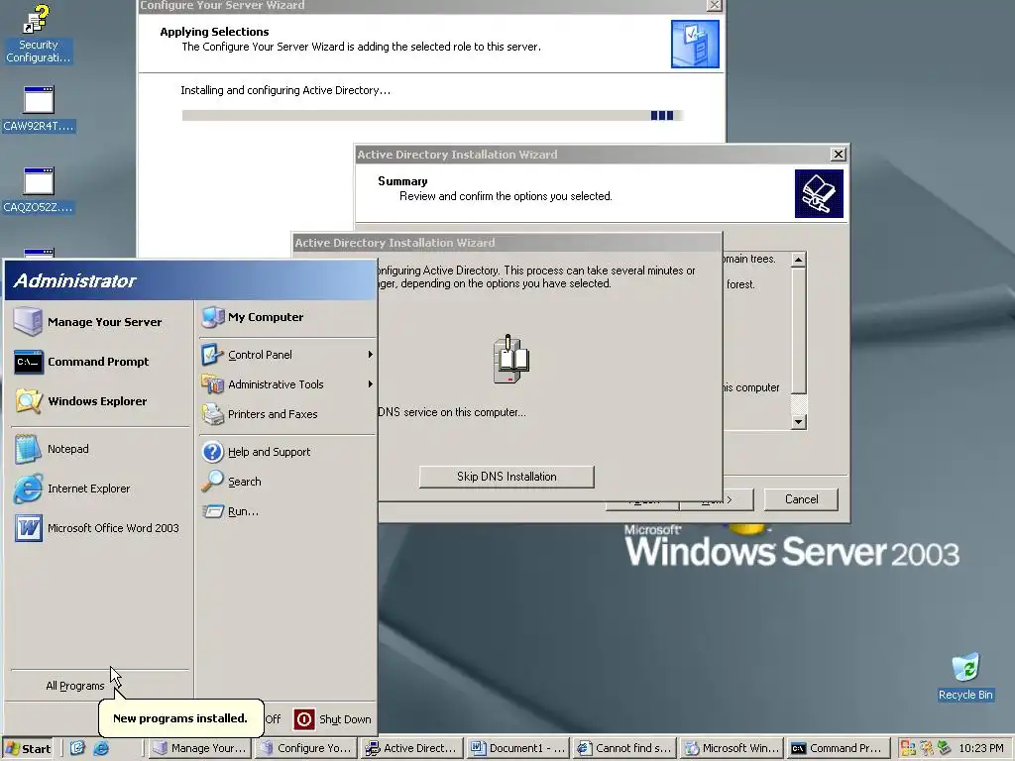The height and width of the screenshot is (761, 1015).
Task: Expand Control Panel submenu arrow
Action: click(x=371, y=355)
